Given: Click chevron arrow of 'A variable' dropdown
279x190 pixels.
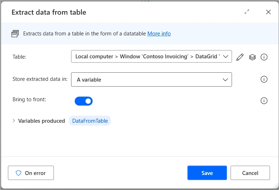Looking at the screenshot, I should (225, 79).
